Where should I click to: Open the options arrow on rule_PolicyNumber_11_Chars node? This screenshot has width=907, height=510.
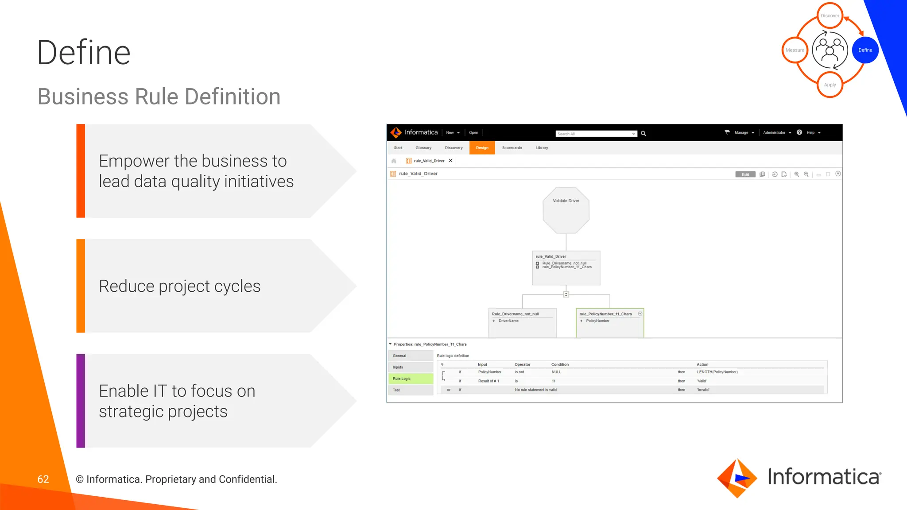click(640, 313)
